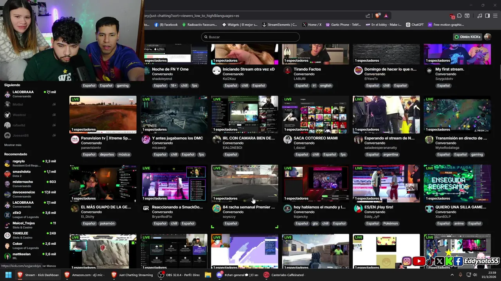Open the tab search icon in toolbar
Screen dimensions: 501x281
pos(467,16)
